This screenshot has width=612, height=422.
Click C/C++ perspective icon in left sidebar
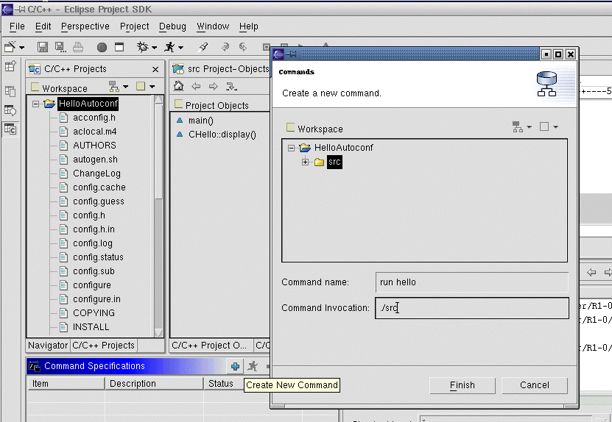click(x=10, y=129)
